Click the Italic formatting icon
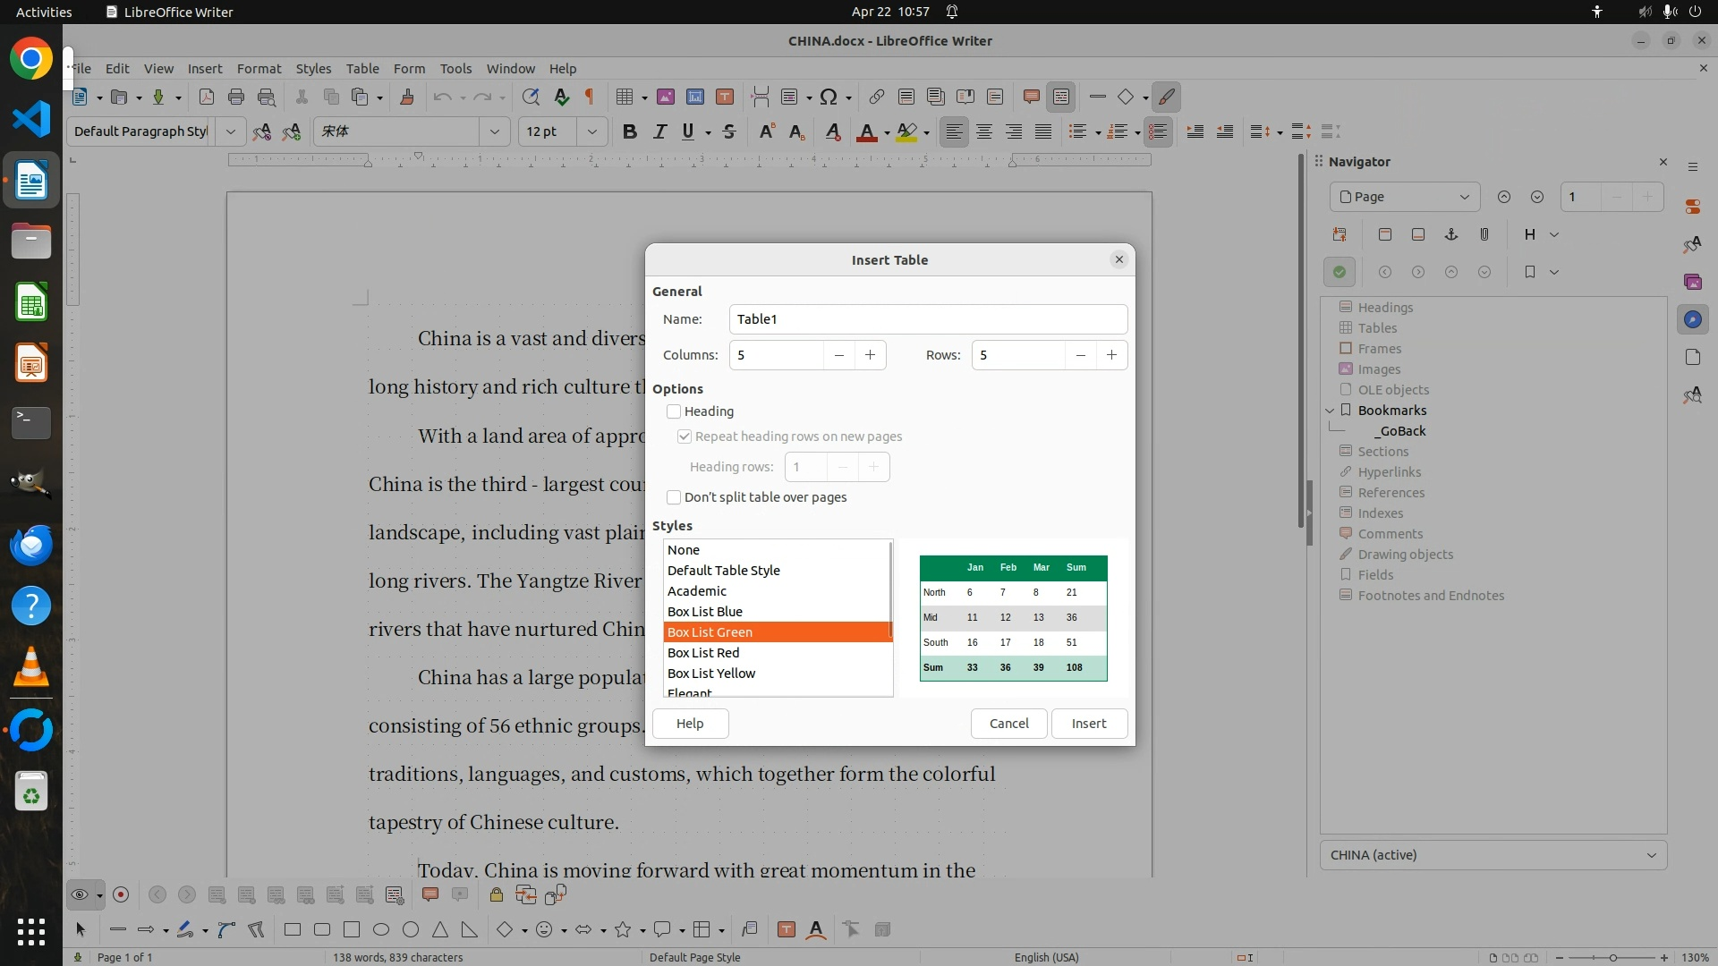 click(659, 131)
